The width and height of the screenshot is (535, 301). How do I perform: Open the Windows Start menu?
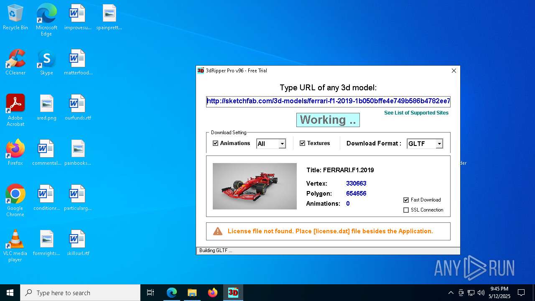click(10, 293)
